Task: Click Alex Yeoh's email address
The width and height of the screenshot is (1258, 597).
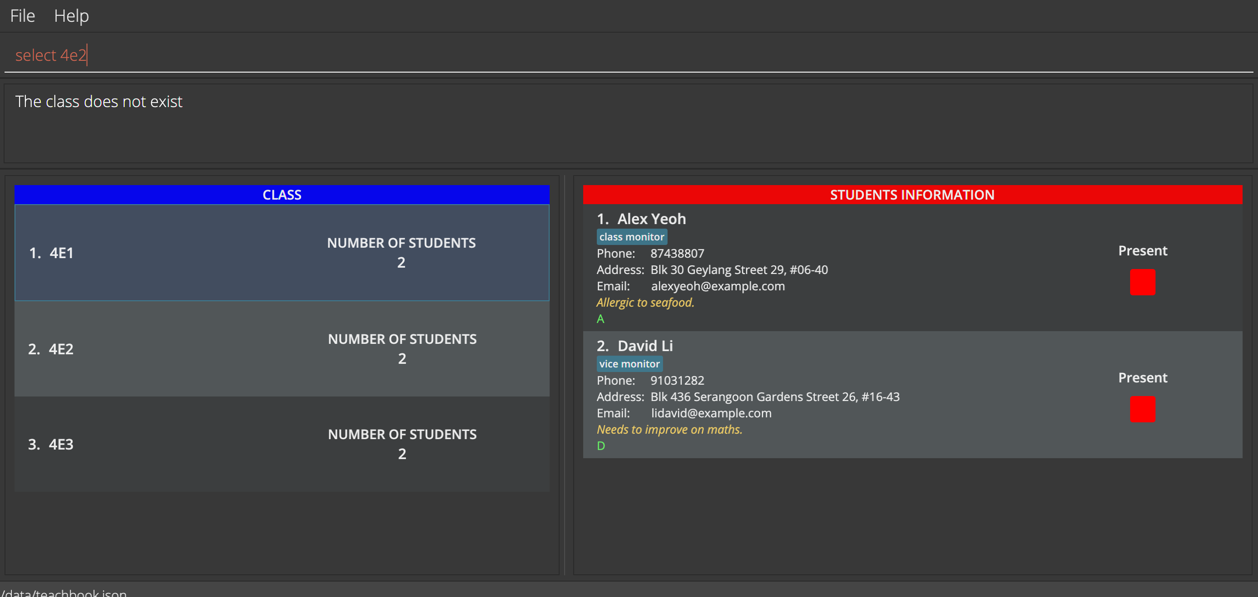Action: click(x=717, y=286)
